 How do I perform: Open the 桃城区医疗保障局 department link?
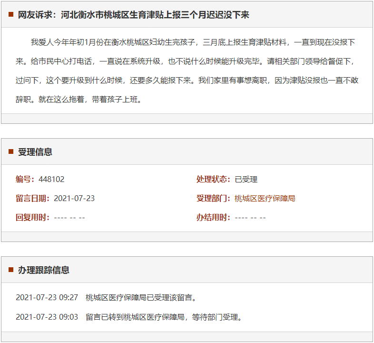pos(265,198)
